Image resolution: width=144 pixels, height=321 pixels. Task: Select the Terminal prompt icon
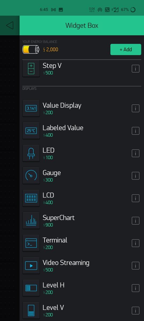31,243
